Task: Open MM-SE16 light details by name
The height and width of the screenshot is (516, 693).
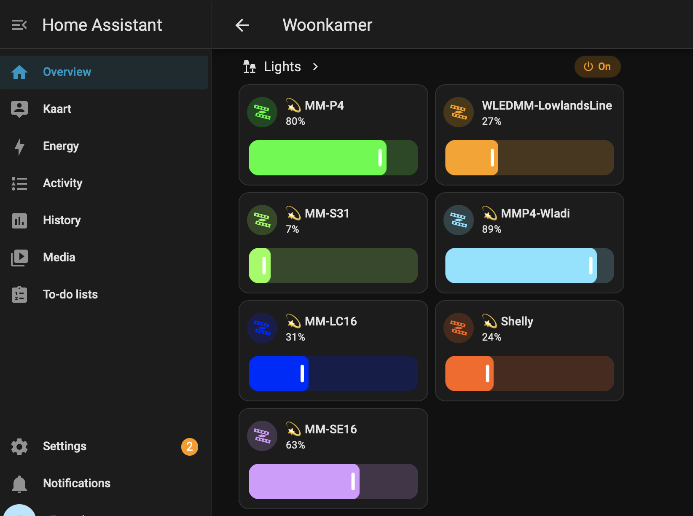Action: (330, 429)
